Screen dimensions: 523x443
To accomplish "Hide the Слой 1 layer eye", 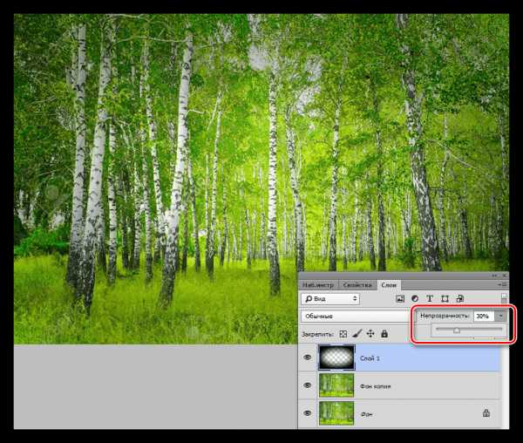I will pos(308,358).
